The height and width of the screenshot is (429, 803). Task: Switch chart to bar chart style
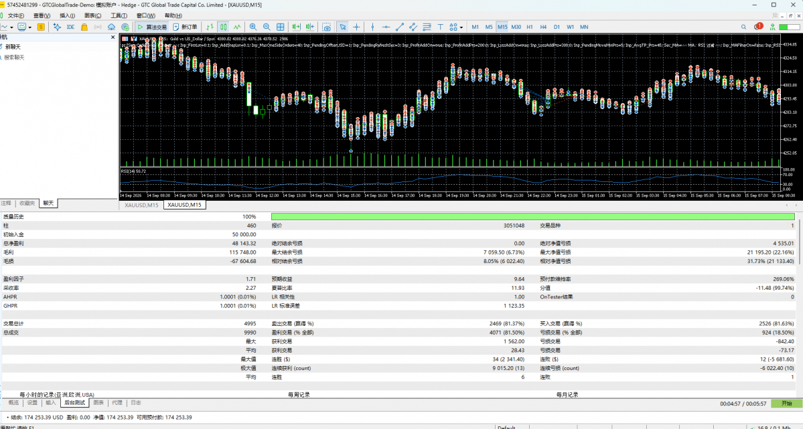tap(210, 27)
